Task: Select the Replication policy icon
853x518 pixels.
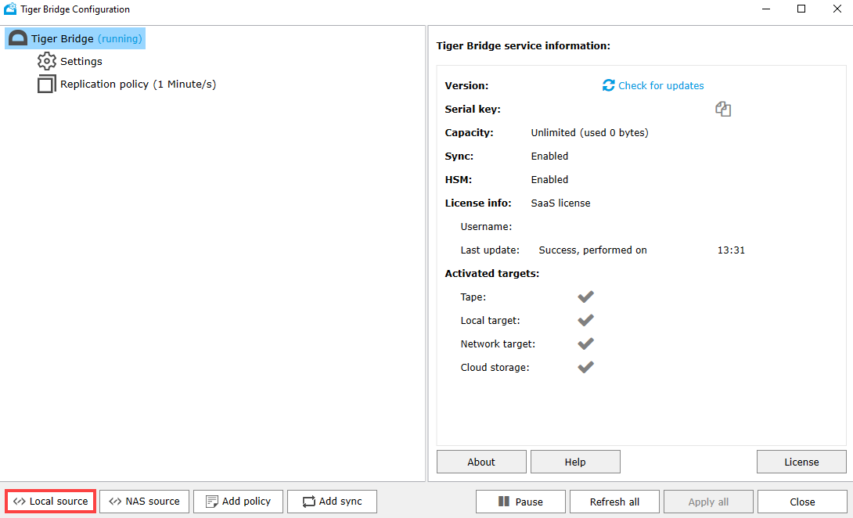Action: tap(46, 84)
